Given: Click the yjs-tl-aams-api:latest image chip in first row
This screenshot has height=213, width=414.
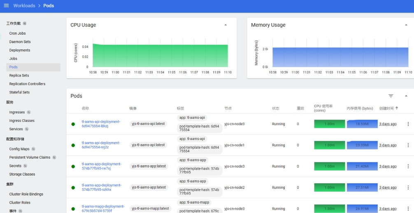Looking at the screenshot, I should tap(148, 124).
